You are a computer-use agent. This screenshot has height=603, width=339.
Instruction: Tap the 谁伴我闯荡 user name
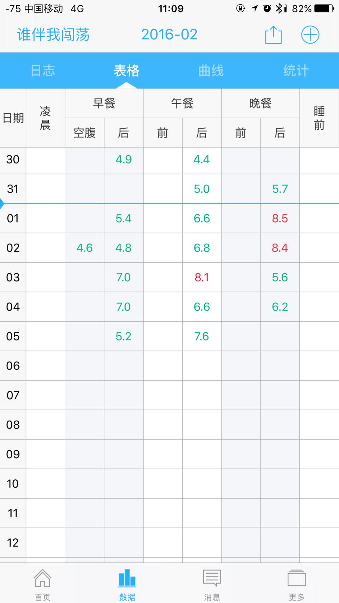click(53, 35)
